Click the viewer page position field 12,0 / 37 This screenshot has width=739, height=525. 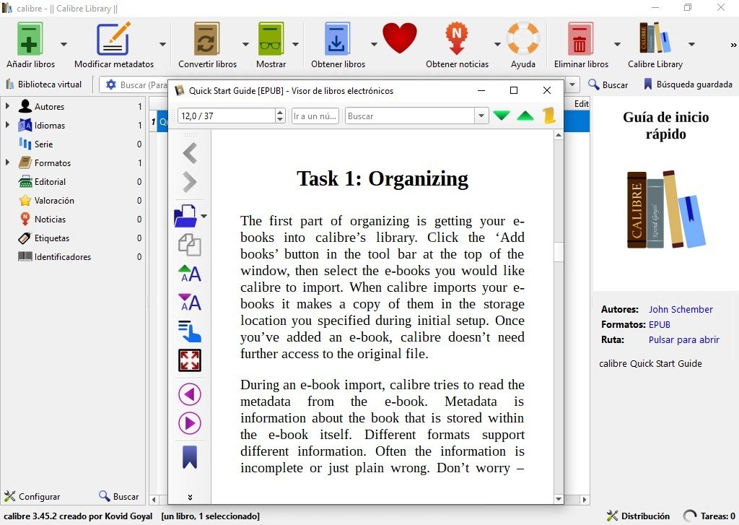point(226,116)
